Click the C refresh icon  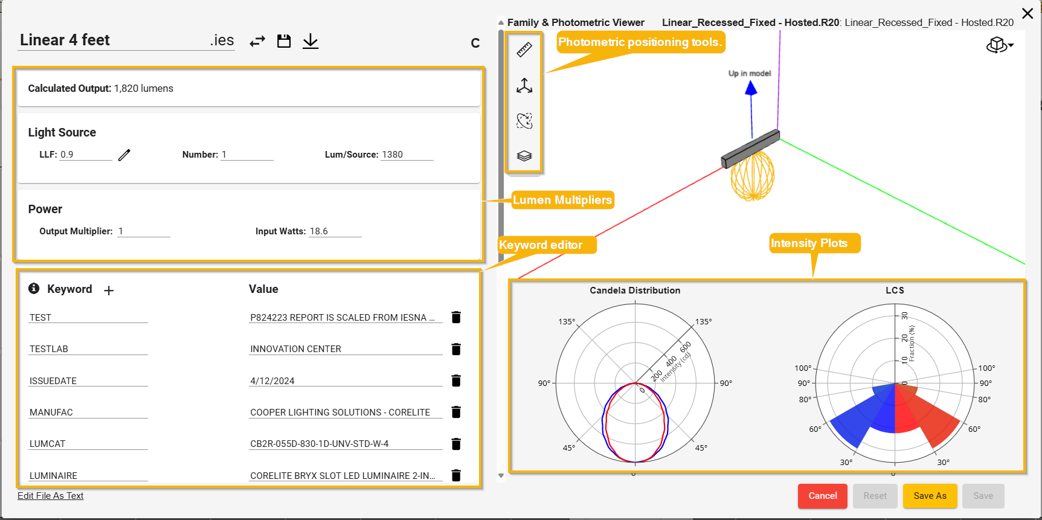pyautogui.click(x=475, y=43)
